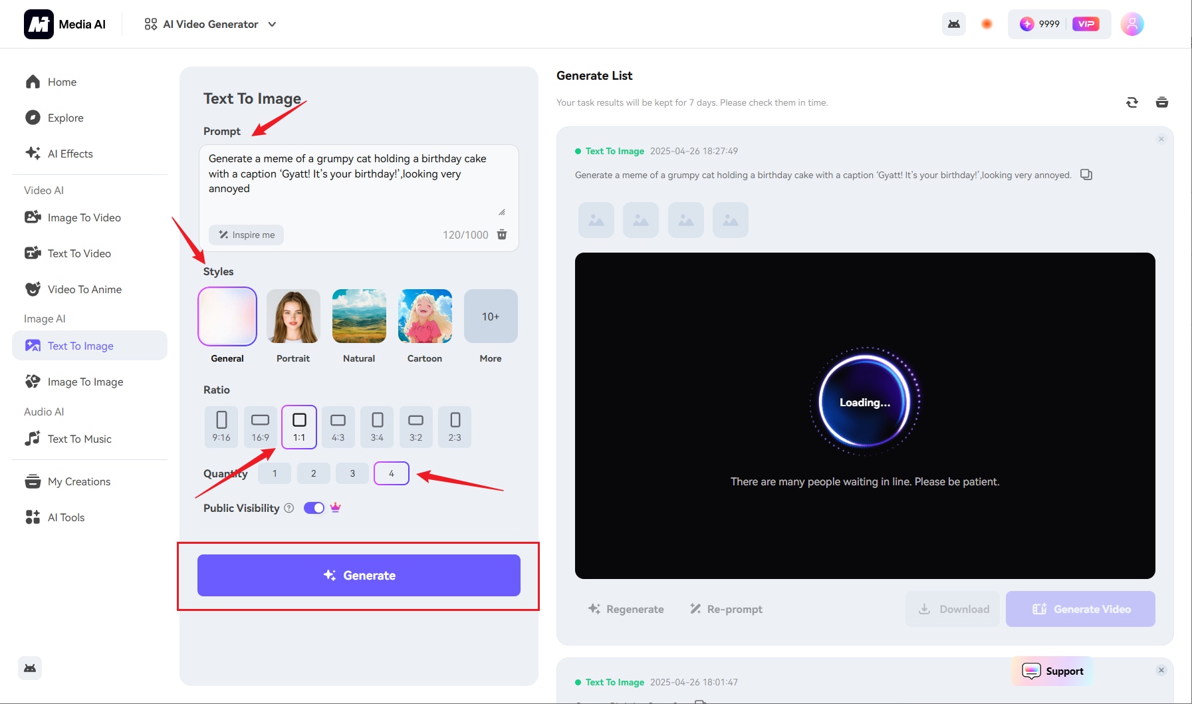The width and height of the screenshot is (1192, 704).
Task: Choose the Cartoon style thumbnail
Action: (x=425, y=317)
